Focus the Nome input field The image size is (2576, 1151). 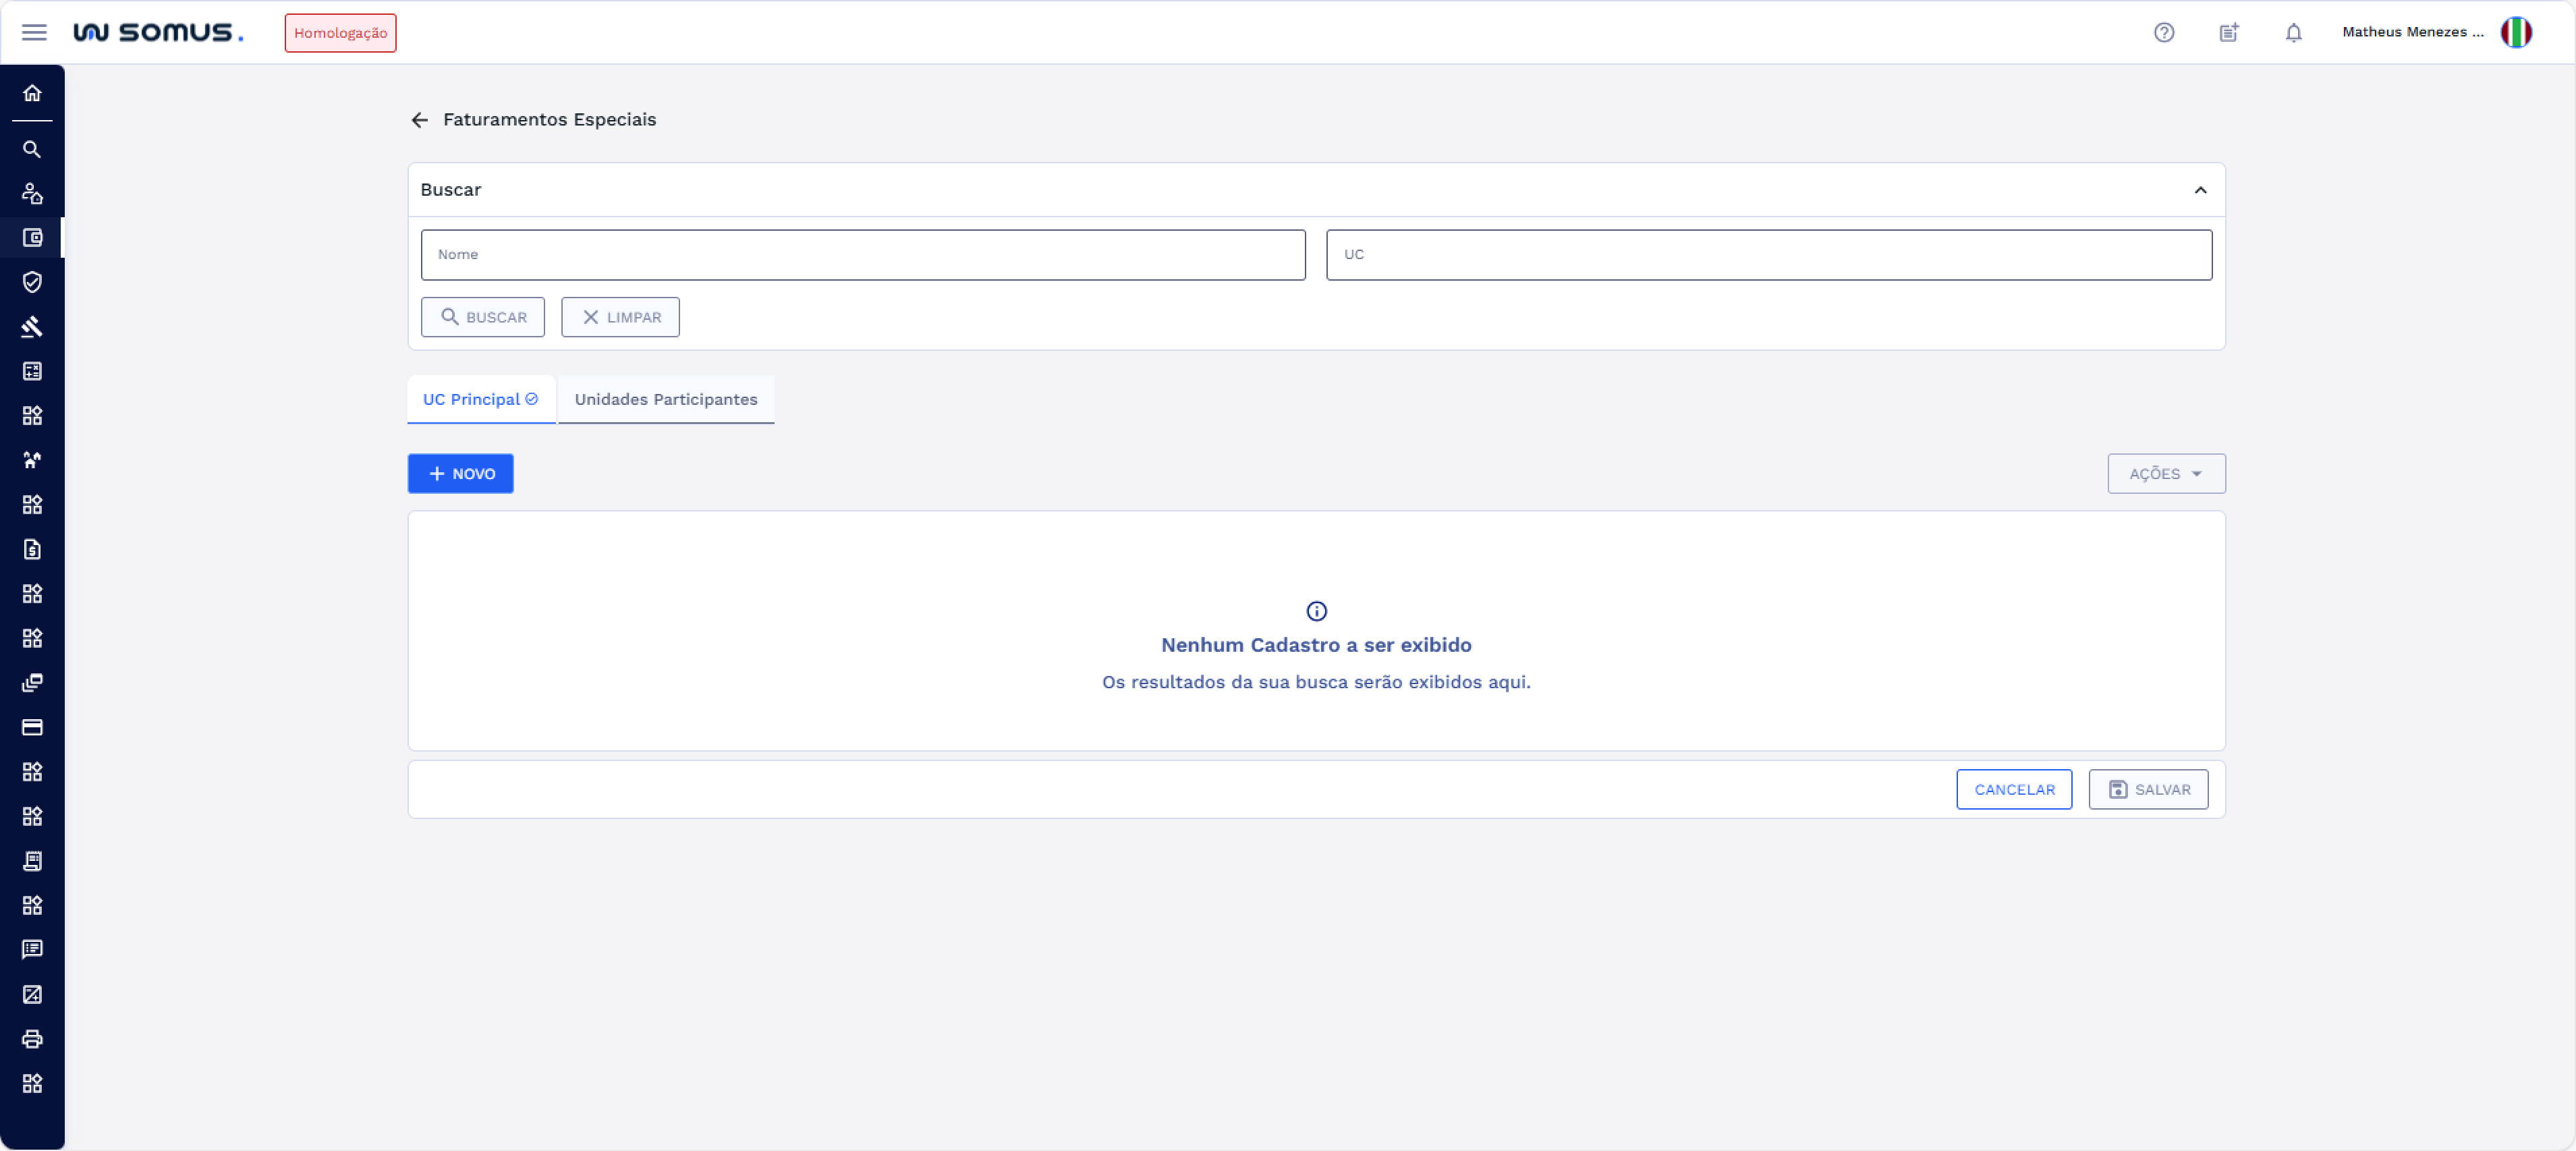[862, 255]
